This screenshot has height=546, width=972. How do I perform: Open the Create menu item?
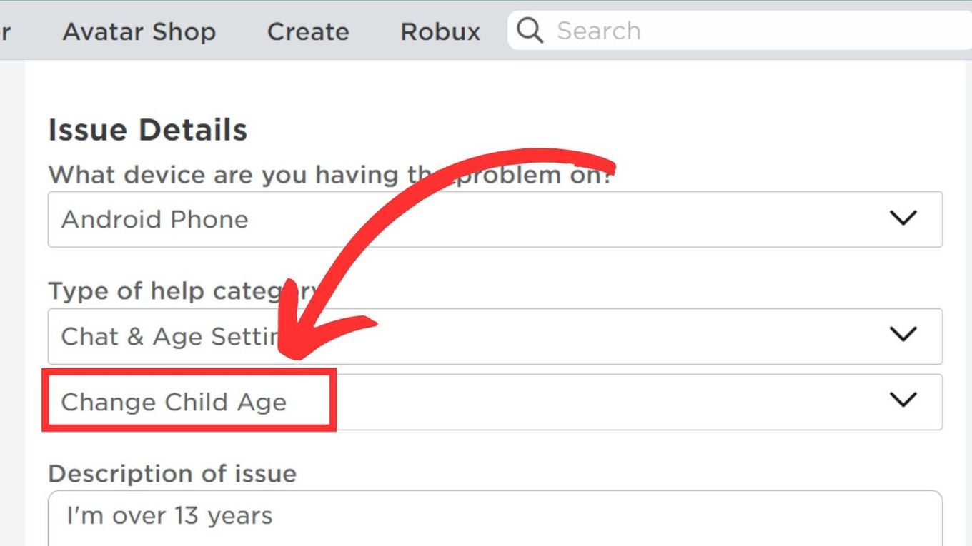[308, 31]
